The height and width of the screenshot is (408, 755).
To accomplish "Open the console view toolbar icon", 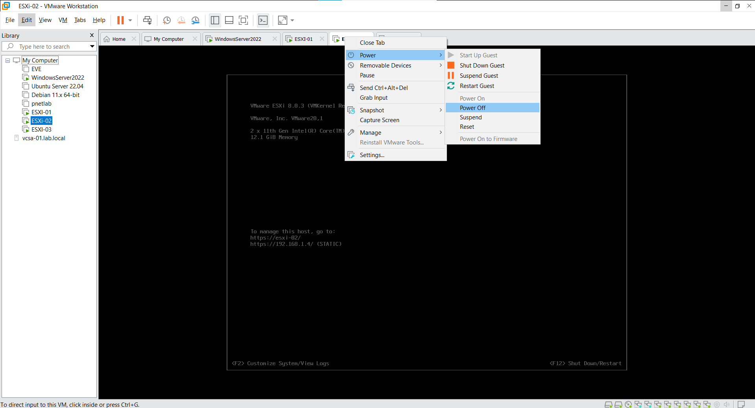I will [x=263, y=20].
